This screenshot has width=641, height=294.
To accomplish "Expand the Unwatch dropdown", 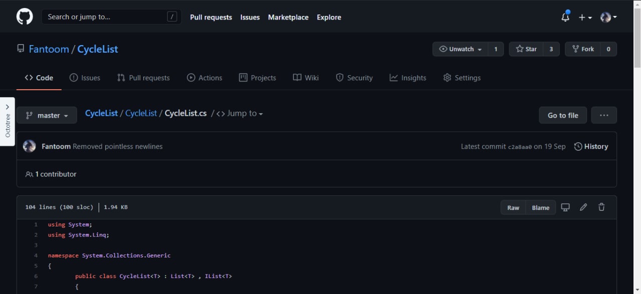I will [460, 49].
